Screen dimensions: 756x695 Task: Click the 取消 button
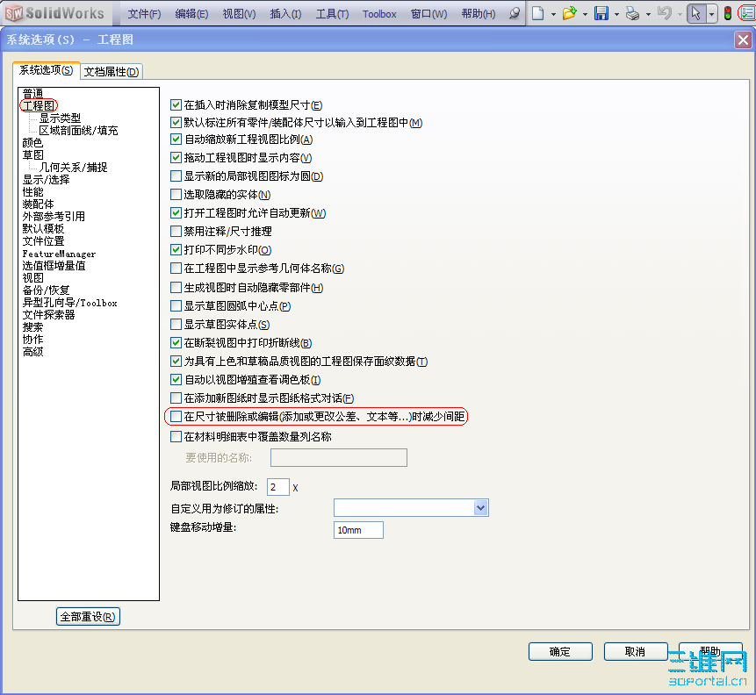point(636,652)
